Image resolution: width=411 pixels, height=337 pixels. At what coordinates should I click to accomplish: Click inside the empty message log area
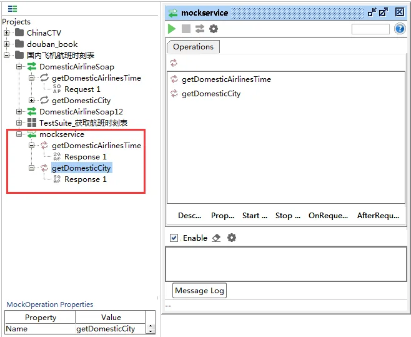[286, 264]
